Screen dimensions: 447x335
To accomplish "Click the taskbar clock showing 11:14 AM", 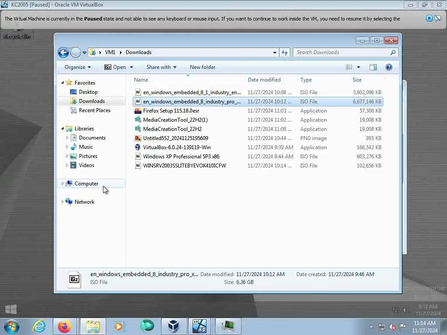I will point(424,327).
